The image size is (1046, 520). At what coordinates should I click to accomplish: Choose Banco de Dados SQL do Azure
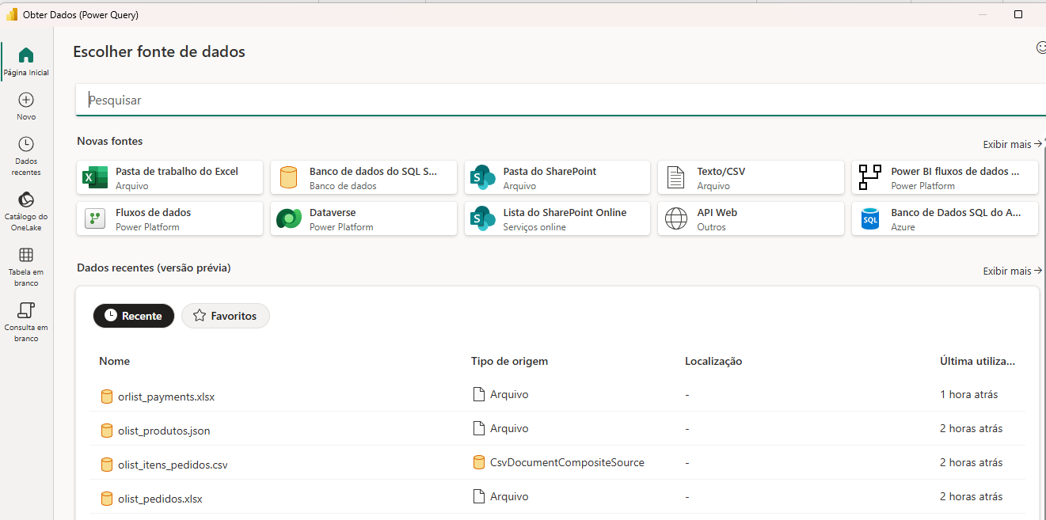point(945,219)
